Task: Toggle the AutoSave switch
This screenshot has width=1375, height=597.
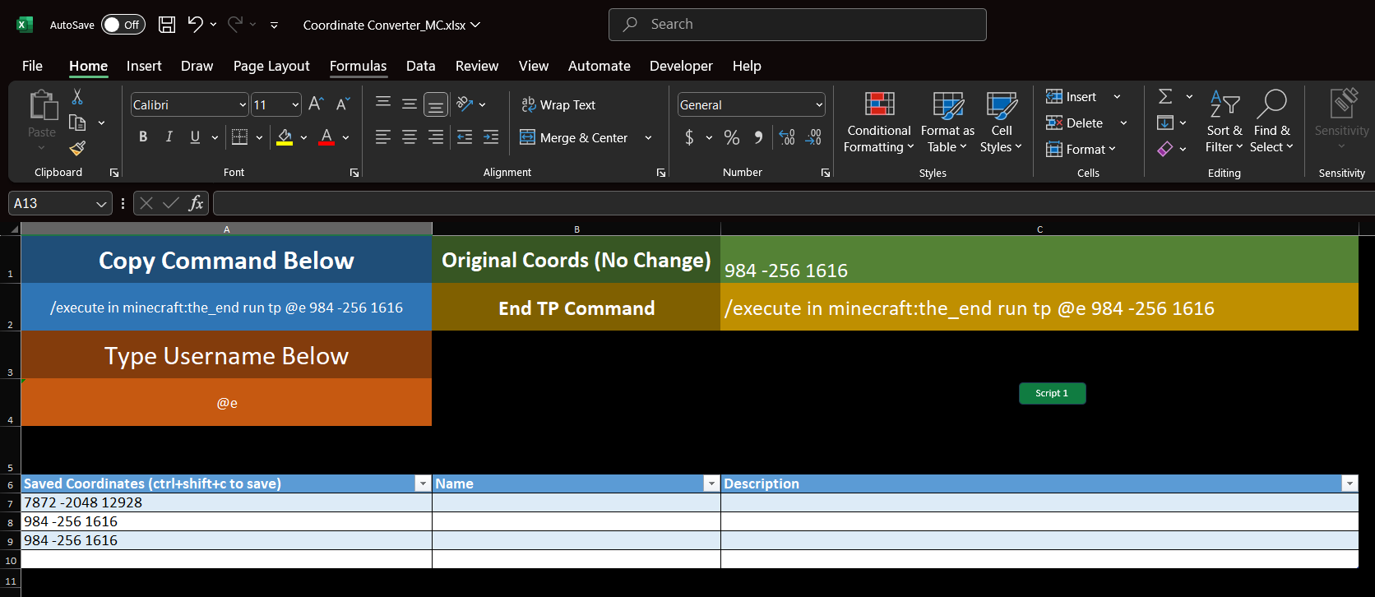Action: 123,25
